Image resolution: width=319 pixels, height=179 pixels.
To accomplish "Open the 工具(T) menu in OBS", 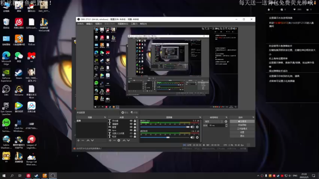I will click(x=134, y=24).
